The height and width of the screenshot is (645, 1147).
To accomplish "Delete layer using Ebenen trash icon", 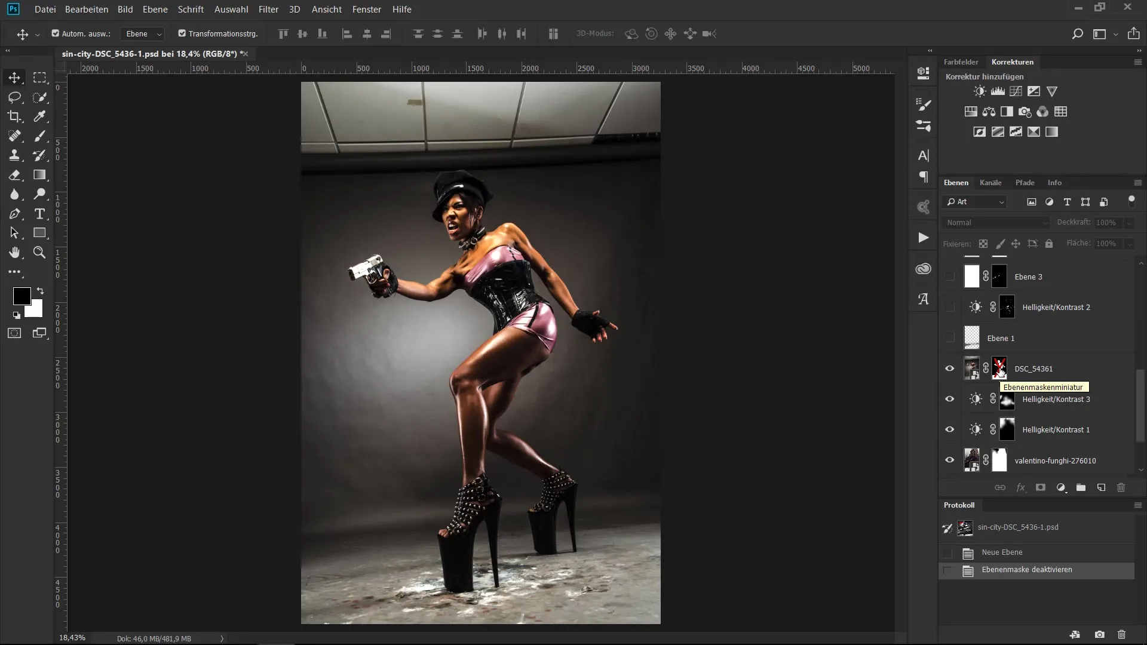I will (x=1121, y=487).
